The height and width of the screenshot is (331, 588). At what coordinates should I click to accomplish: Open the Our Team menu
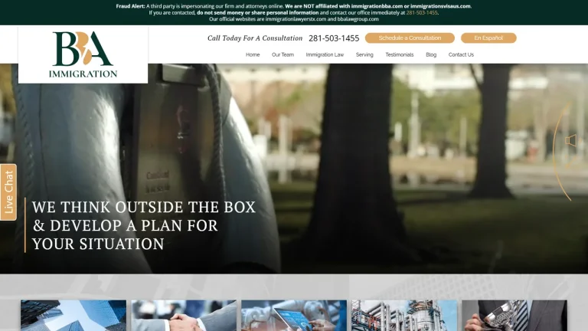pyautogui.click(x=283, y=55)
